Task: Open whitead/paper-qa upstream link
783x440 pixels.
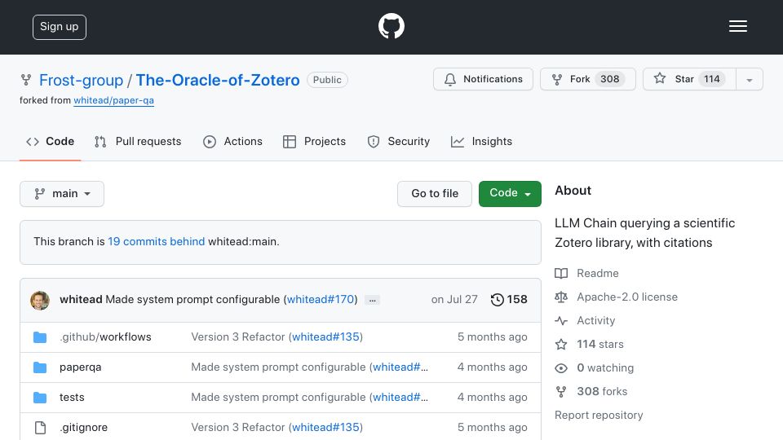Action: coord(114,100)
